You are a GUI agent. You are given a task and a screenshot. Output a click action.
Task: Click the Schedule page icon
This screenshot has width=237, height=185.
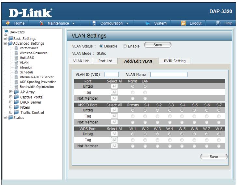tap(16, 72)
